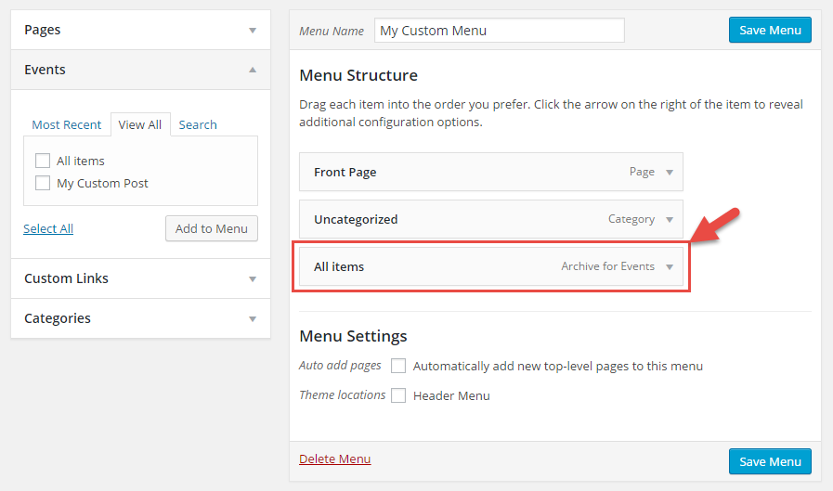Enable auto add top-level pages
This screenshot has width=833, height=491.
click(397, 366)
